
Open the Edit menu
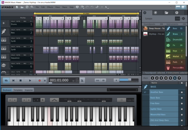click(x=43, y=7)
